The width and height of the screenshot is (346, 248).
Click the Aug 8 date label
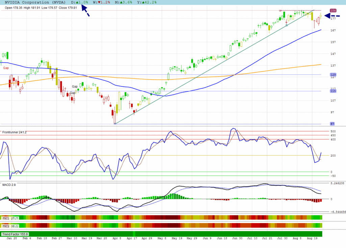tap(297, 238)
